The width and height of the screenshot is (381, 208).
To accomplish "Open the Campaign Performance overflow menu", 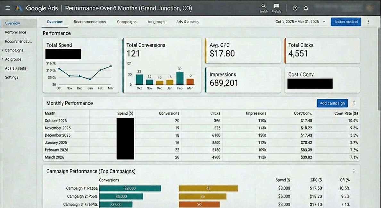I will point(354,171).
